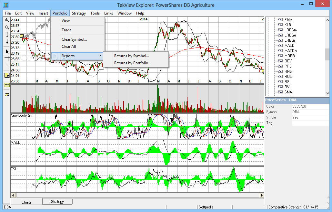Open the Tools menu
This screenshot has height=212, width=332.
pos(95,13)
